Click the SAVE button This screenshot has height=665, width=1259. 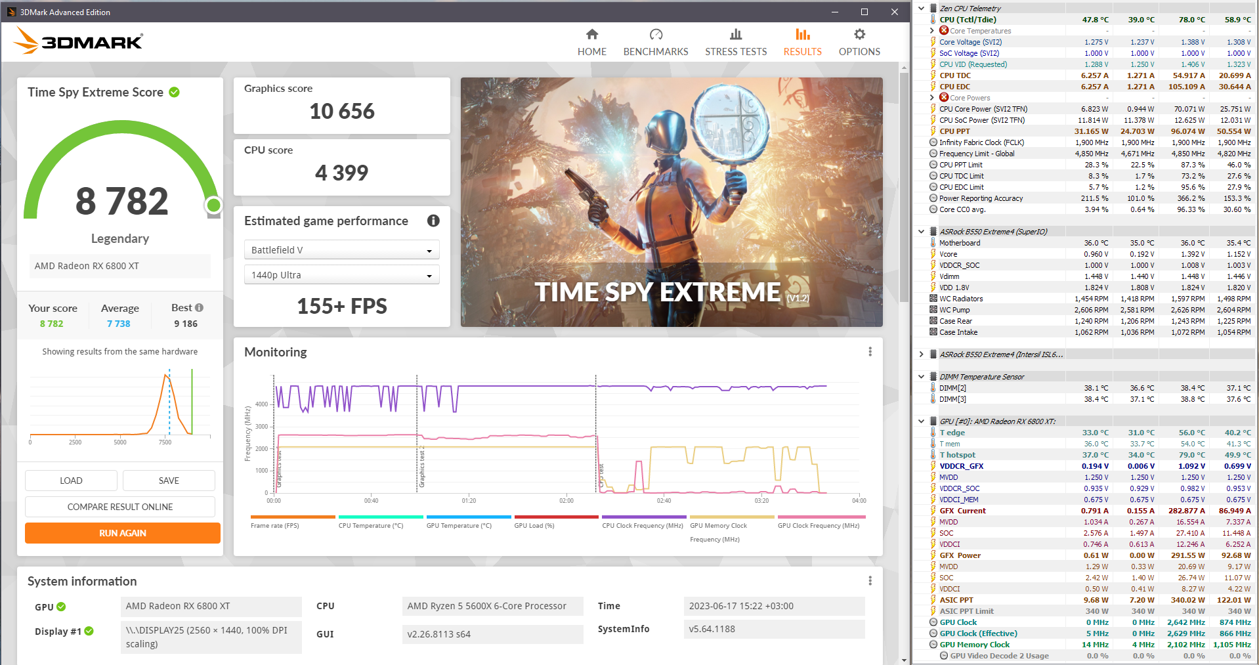tap(169, 481)
